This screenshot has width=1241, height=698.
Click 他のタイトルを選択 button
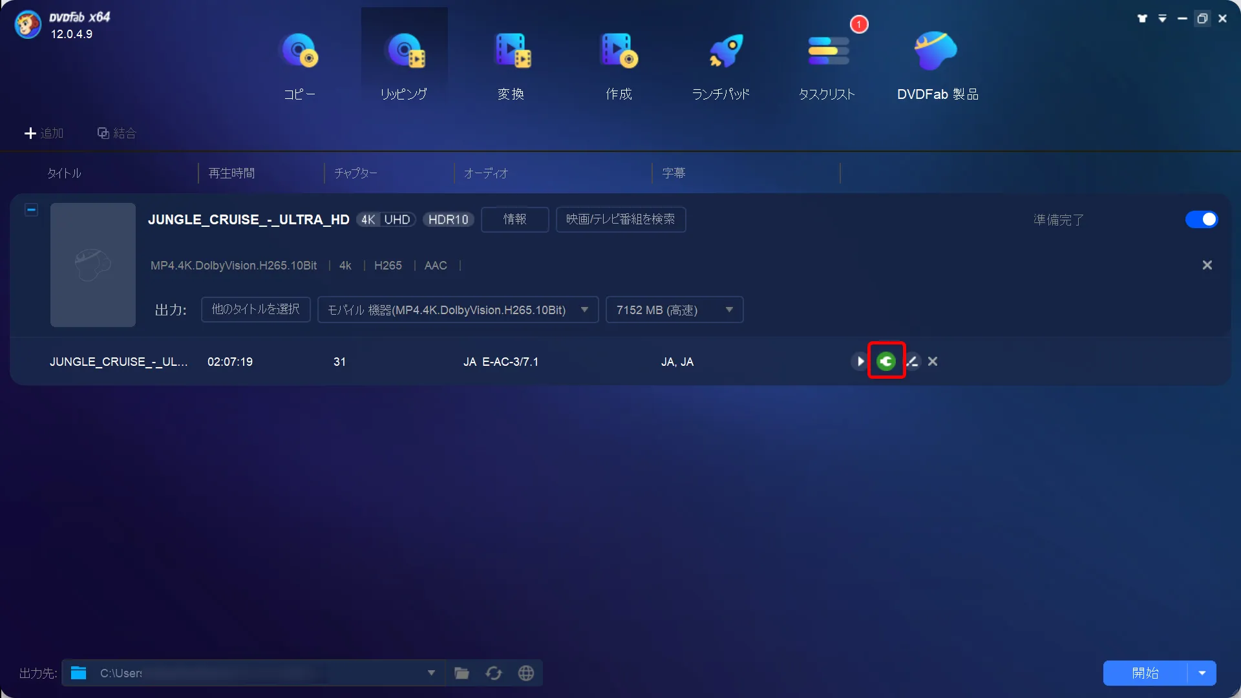tap(256, 310)
